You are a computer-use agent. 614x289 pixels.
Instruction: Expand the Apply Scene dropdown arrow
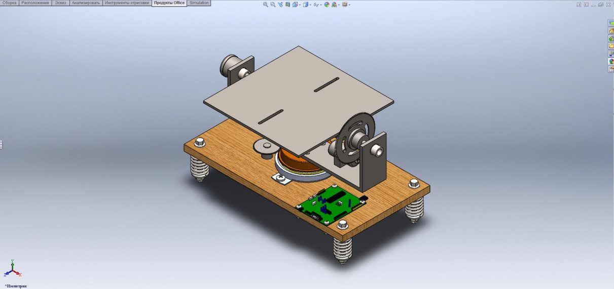click(339, 5)
